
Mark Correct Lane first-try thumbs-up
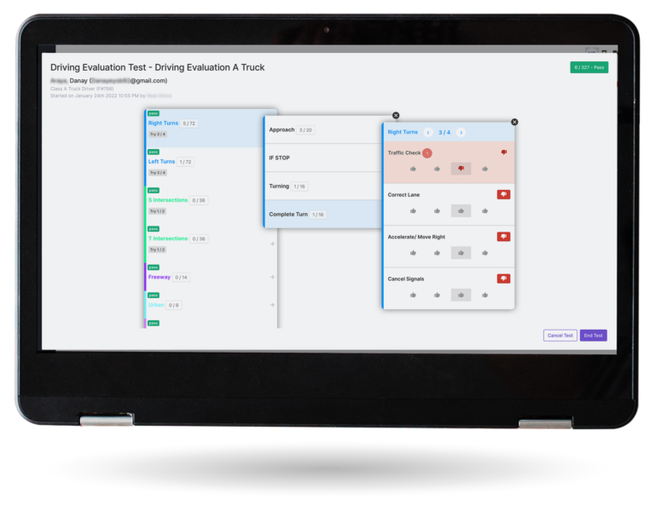(x=413, y=211)
